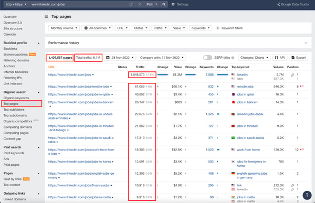Screen dimensions: 315x203
Task: Open the Settings gear icon
Action: pos(173,4)
